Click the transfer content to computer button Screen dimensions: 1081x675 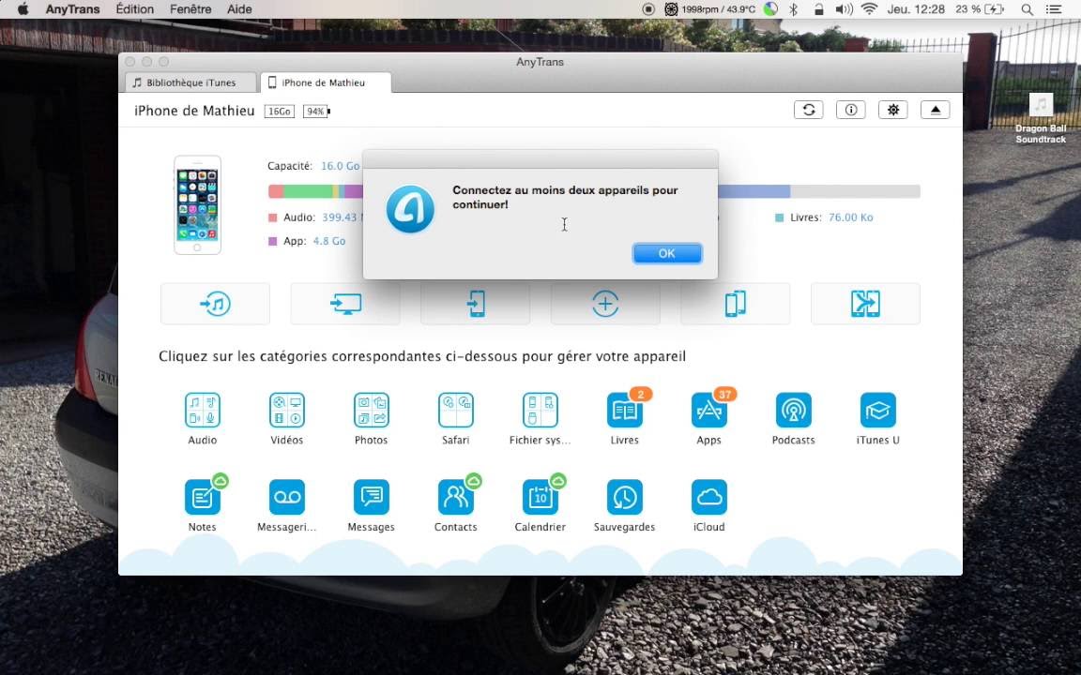345,304
